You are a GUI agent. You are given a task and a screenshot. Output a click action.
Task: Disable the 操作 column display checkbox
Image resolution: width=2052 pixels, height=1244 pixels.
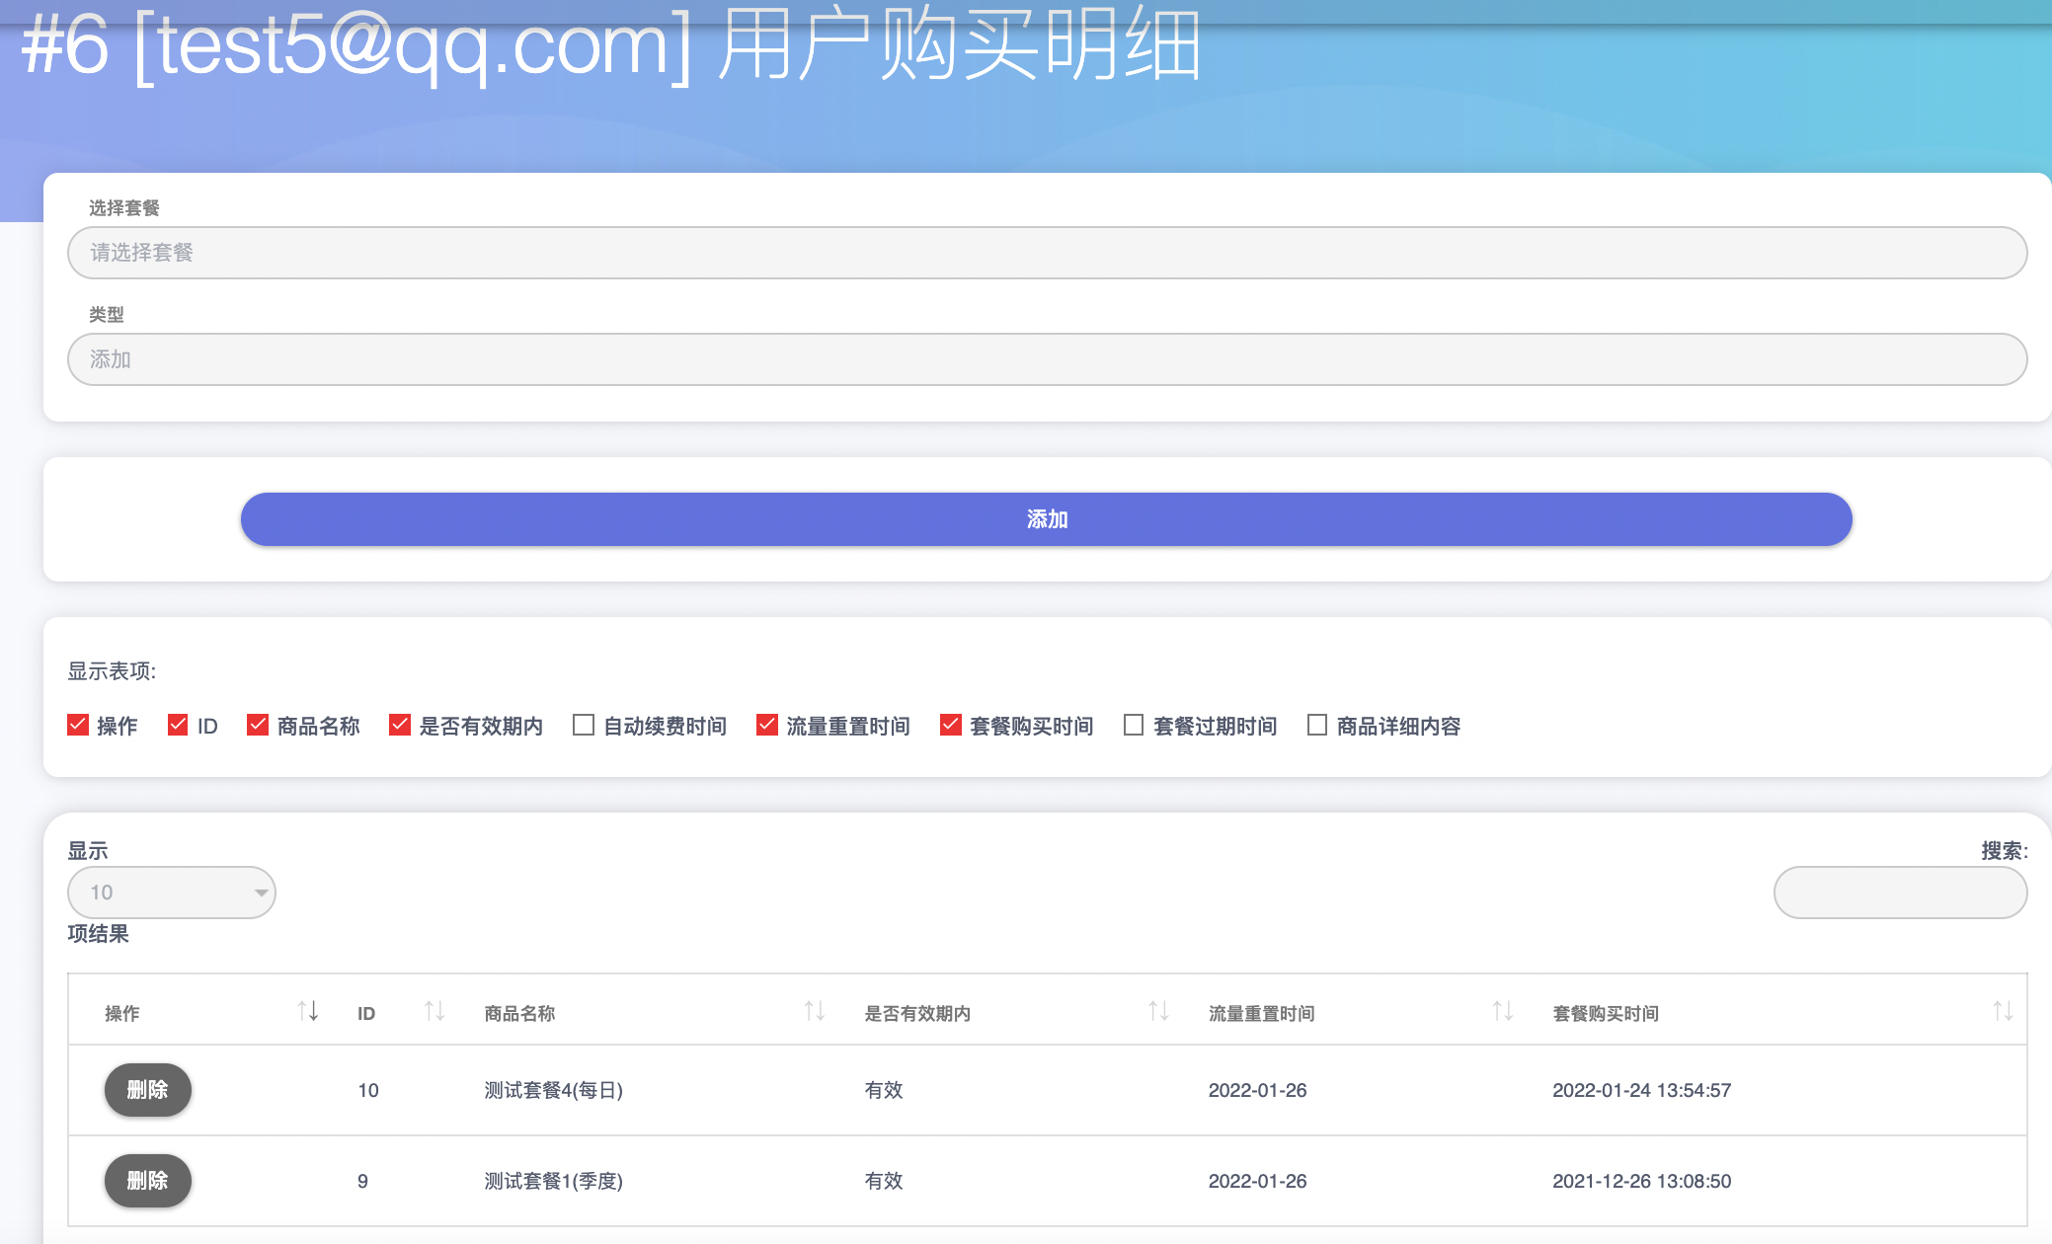pyautogui.click(x=77, y=725)
